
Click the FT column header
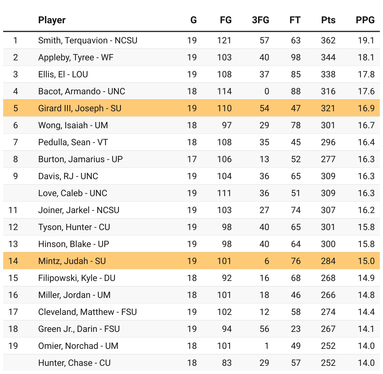(x=295, y=20)
